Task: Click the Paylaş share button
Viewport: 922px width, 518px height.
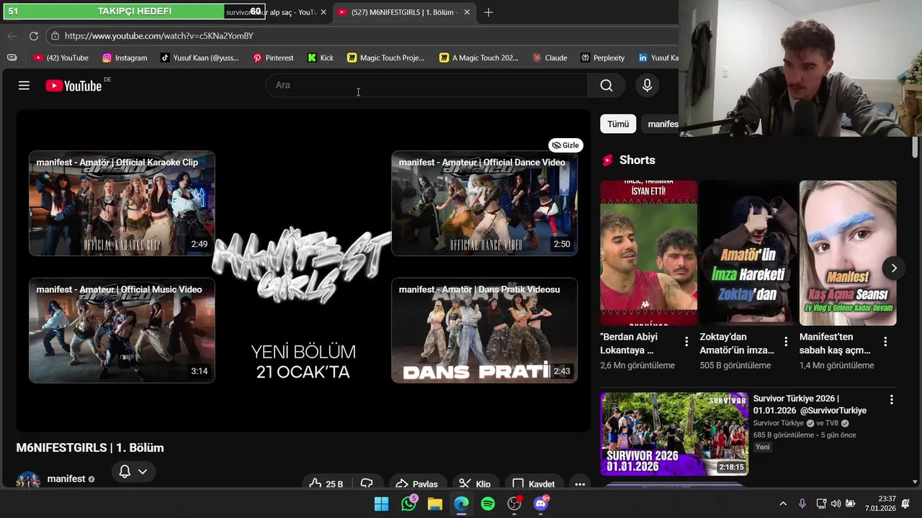Action: [x=416, y=483]
